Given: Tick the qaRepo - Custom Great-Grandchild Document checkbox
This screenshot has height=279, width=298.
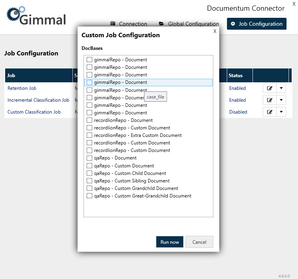Looking at the screenshot, I should click(89, 196).
